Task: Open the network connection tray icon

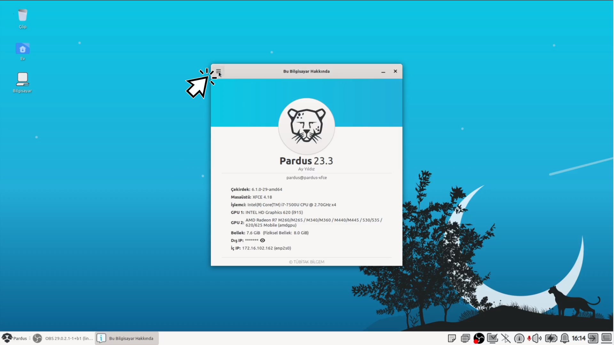Action: (x=492, y=338)
